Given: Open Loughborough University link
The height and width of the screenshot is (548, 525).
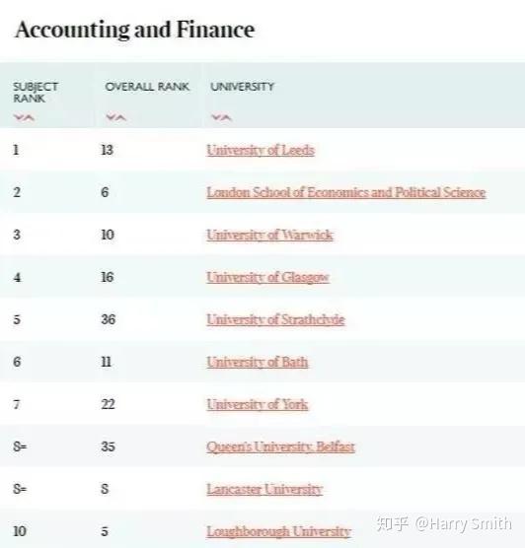Looking at the screenshot, I should click(279, 531).
